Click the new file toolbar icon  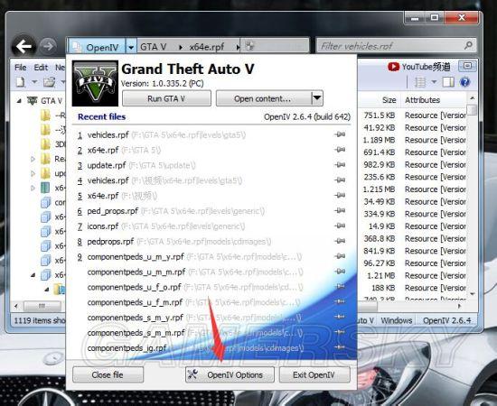tap(21, 82)
